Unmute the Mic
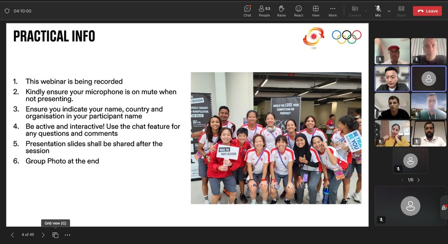Screen dimensions: 448x244 [x=378, y=10]
